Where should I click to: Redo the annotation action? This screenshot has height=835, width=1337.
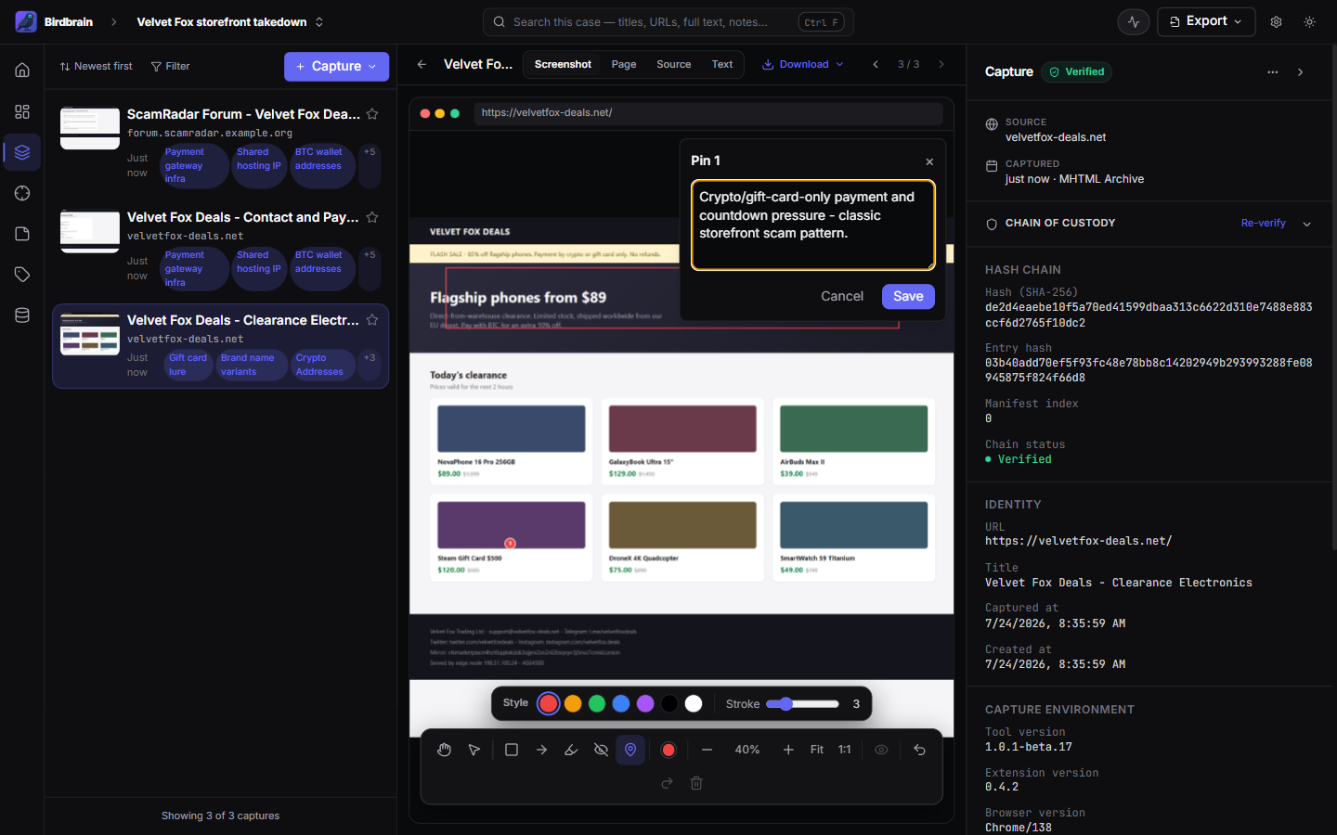click(x=667, y=783)
